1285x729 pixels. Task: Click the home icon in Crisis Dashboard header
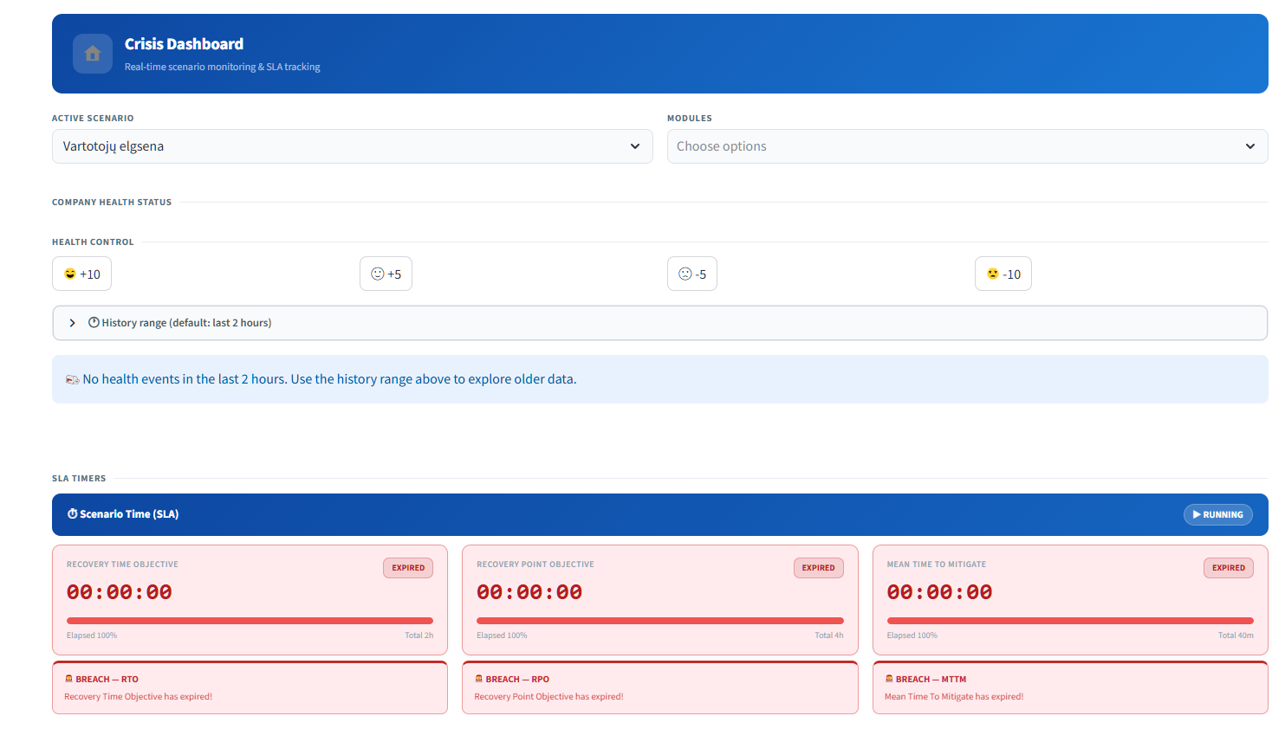[x=93, y=54]
